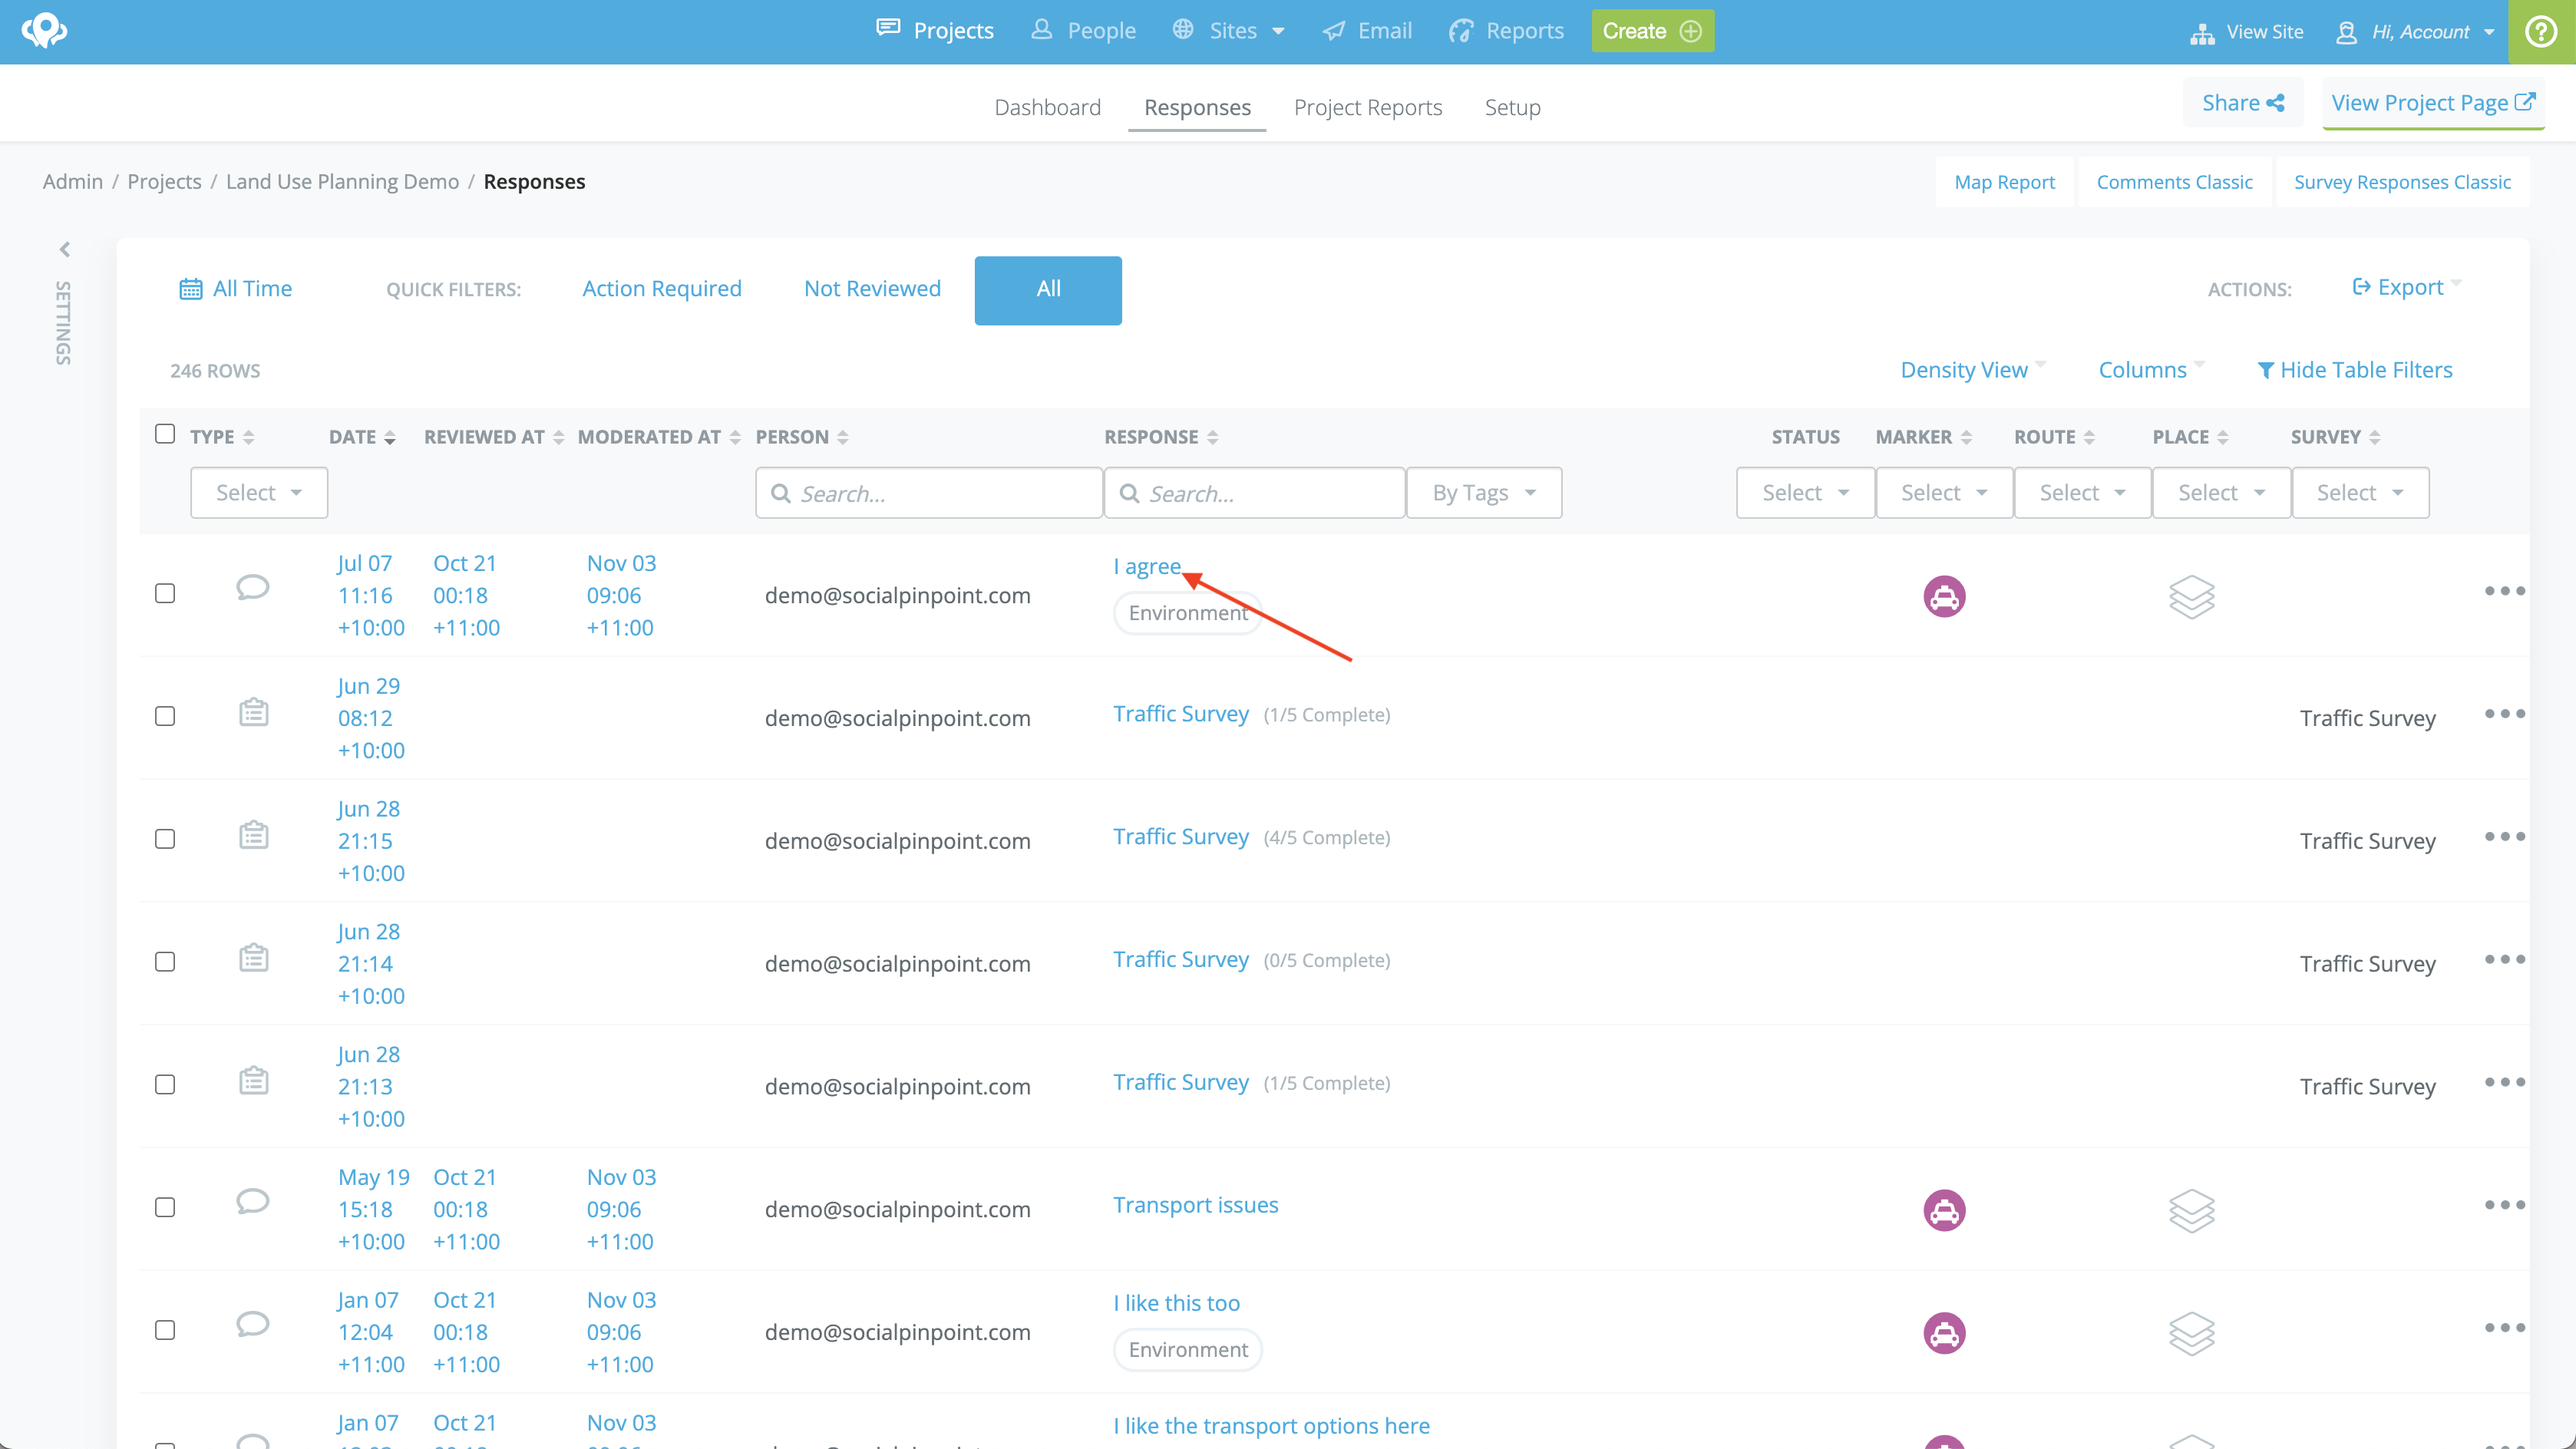The image size is (2576, 1449).
Task: Check the box for the Jun 29 Traffic Survey
Action: tap(165, 717)
